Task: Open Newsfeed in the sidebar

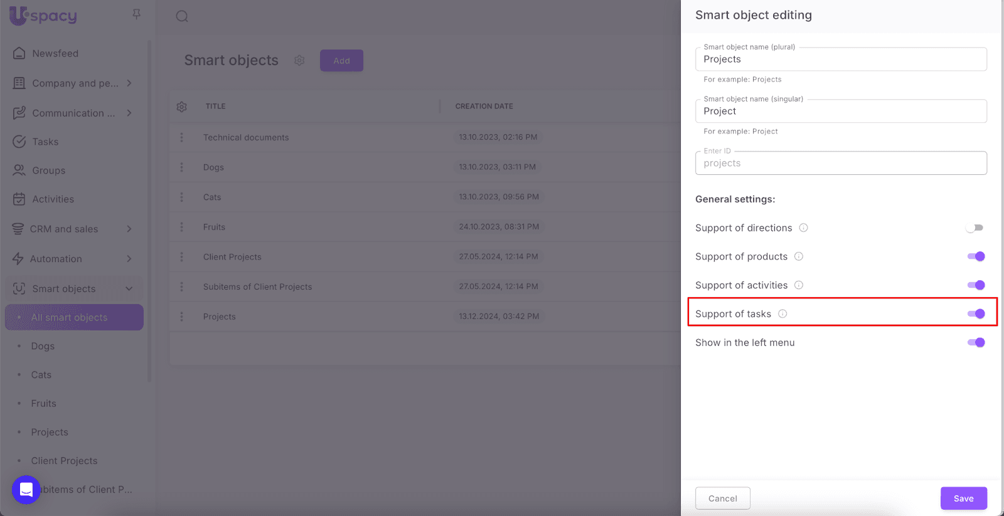Action: 55,53
